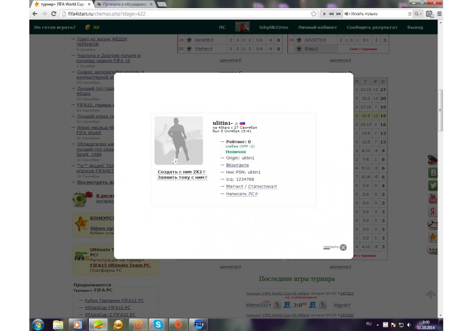Open the match link #187621

click(x=347, y=293)
